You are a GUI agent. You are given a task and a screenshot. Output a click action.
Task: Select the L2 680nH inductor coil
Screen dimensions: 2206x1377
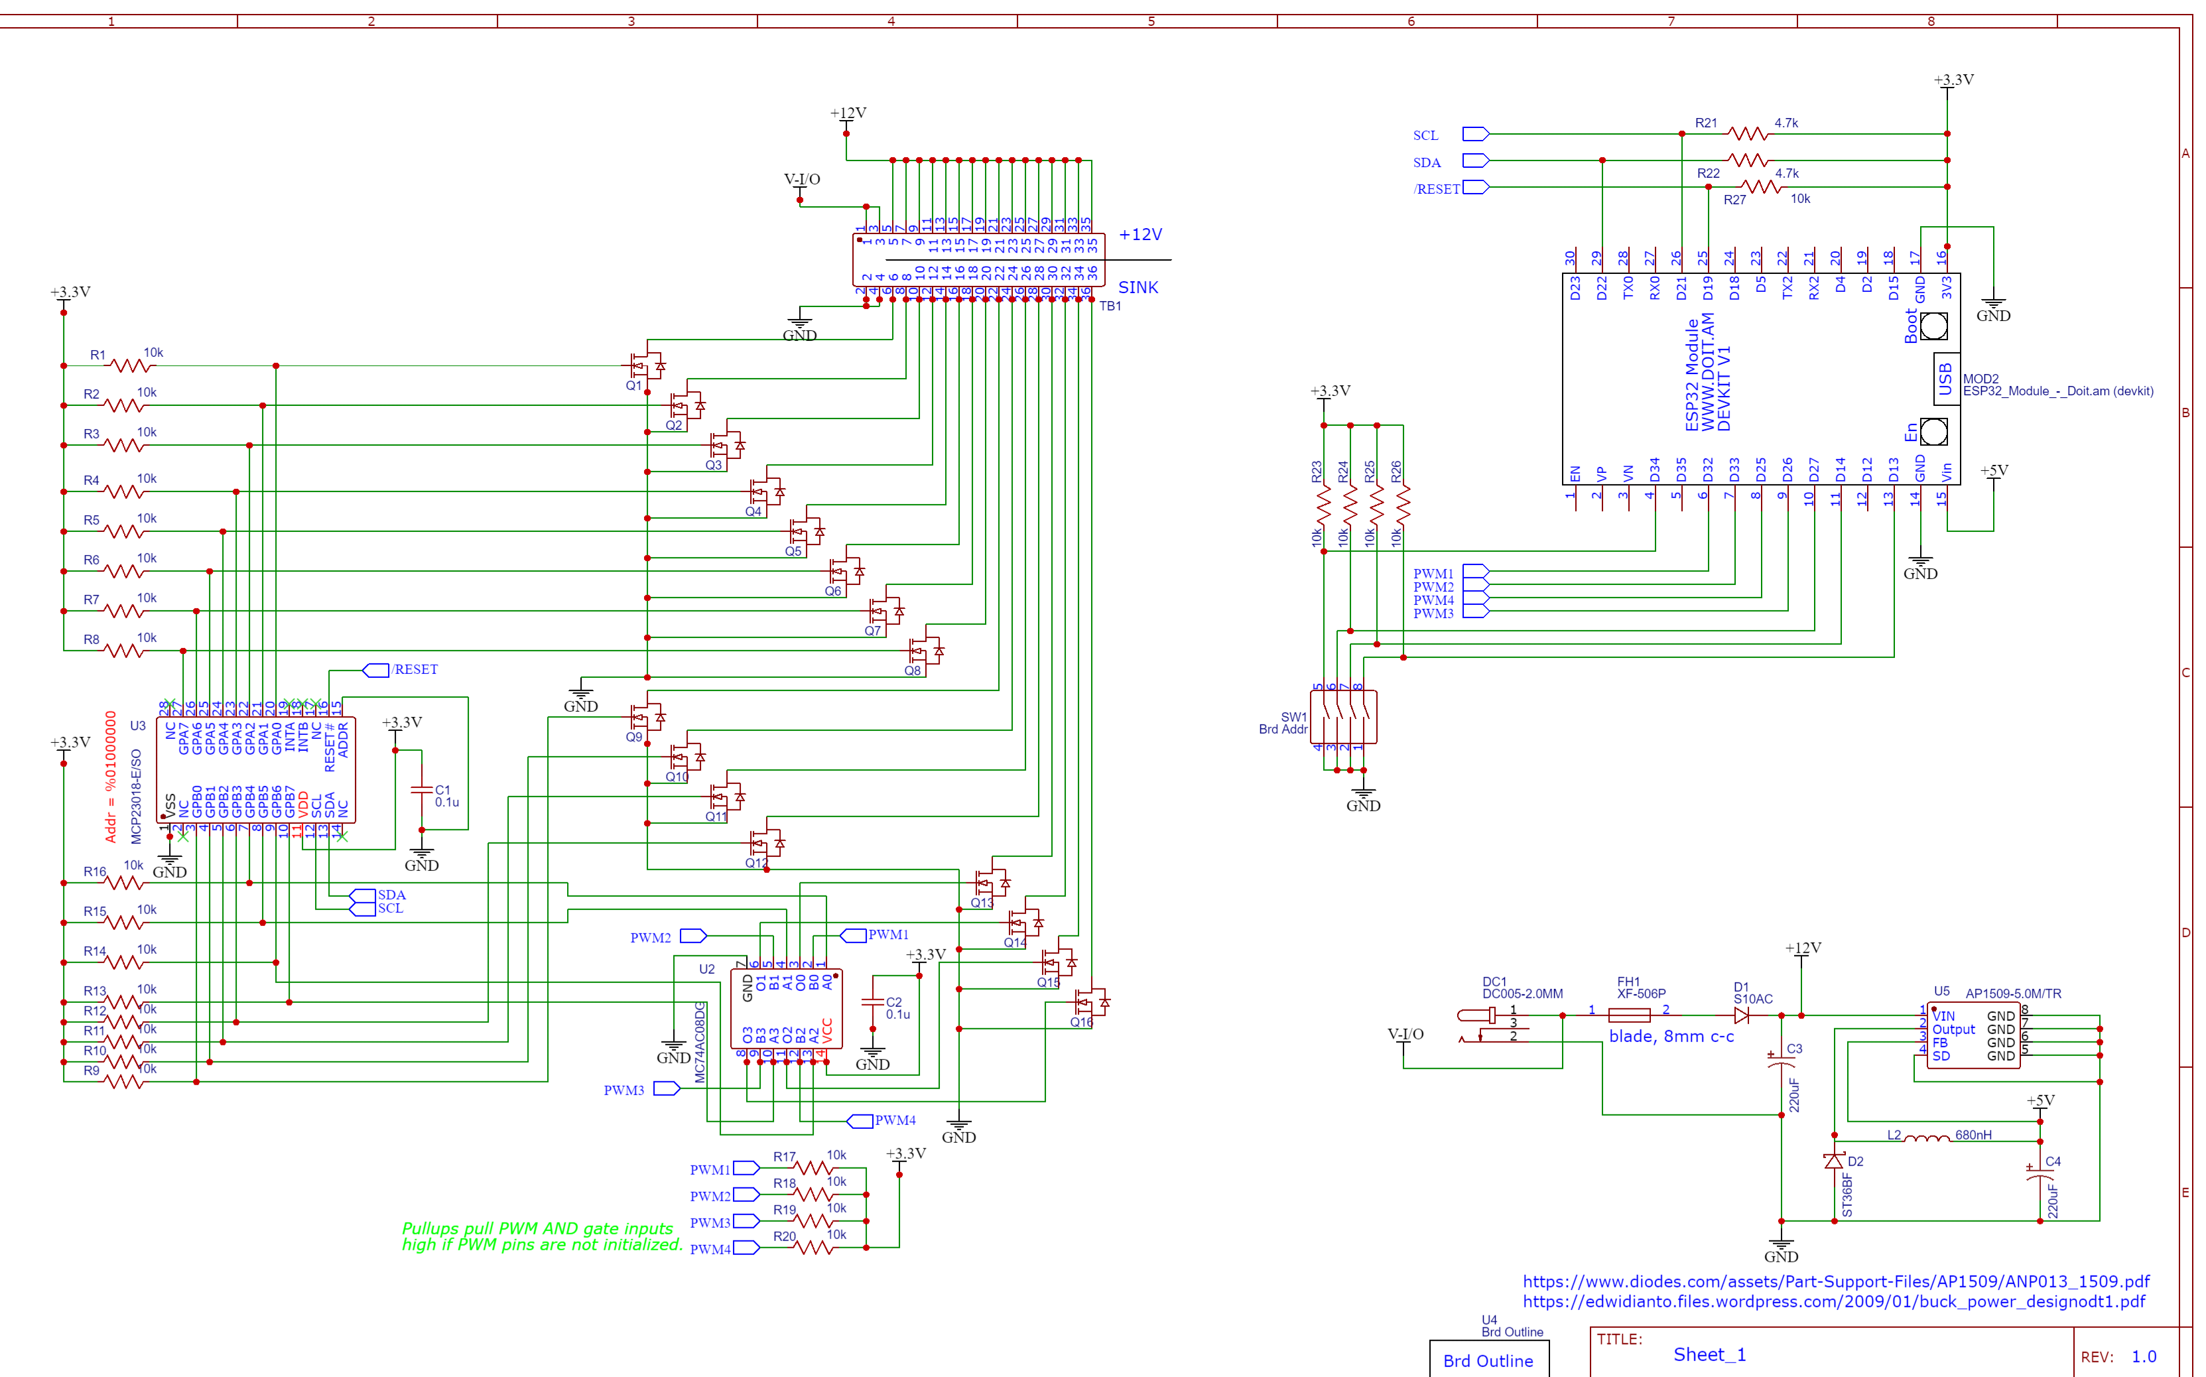1927,1138
